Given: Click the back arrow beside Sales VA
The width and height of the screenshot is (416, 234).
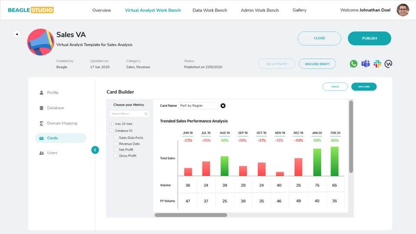Looking at the screenshot, I should (17, 34).
